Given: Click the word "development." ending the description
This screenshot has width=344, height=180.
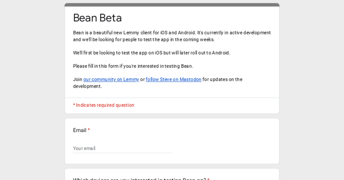Looking at the screenshot, I should [x=87, y=86].
